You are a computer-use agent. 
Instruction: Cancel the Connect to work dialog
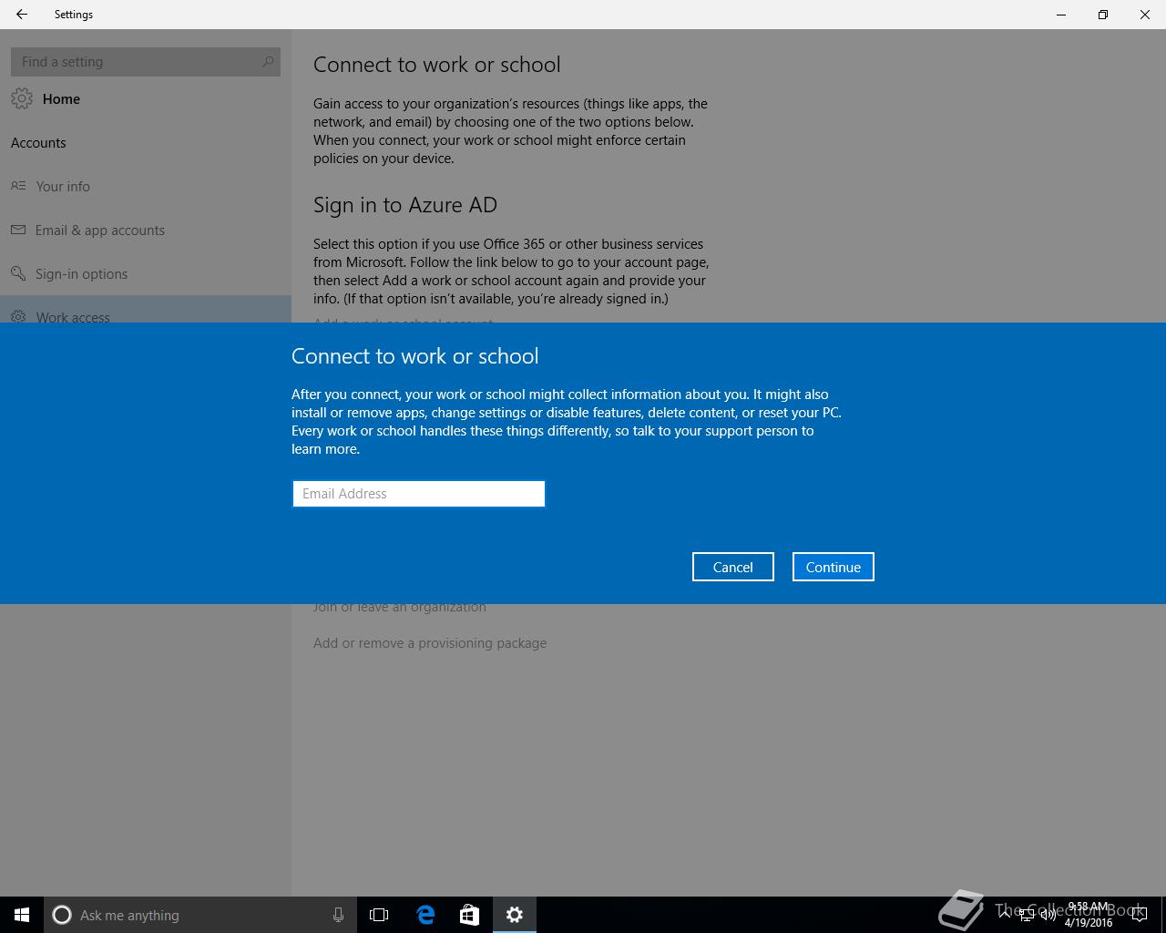[733, 567]
